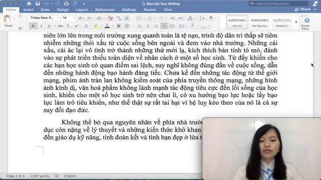The width and height of the screenshot is (321, 180).
Task: Apply the No Spacing style
Action: click(259, 22)
